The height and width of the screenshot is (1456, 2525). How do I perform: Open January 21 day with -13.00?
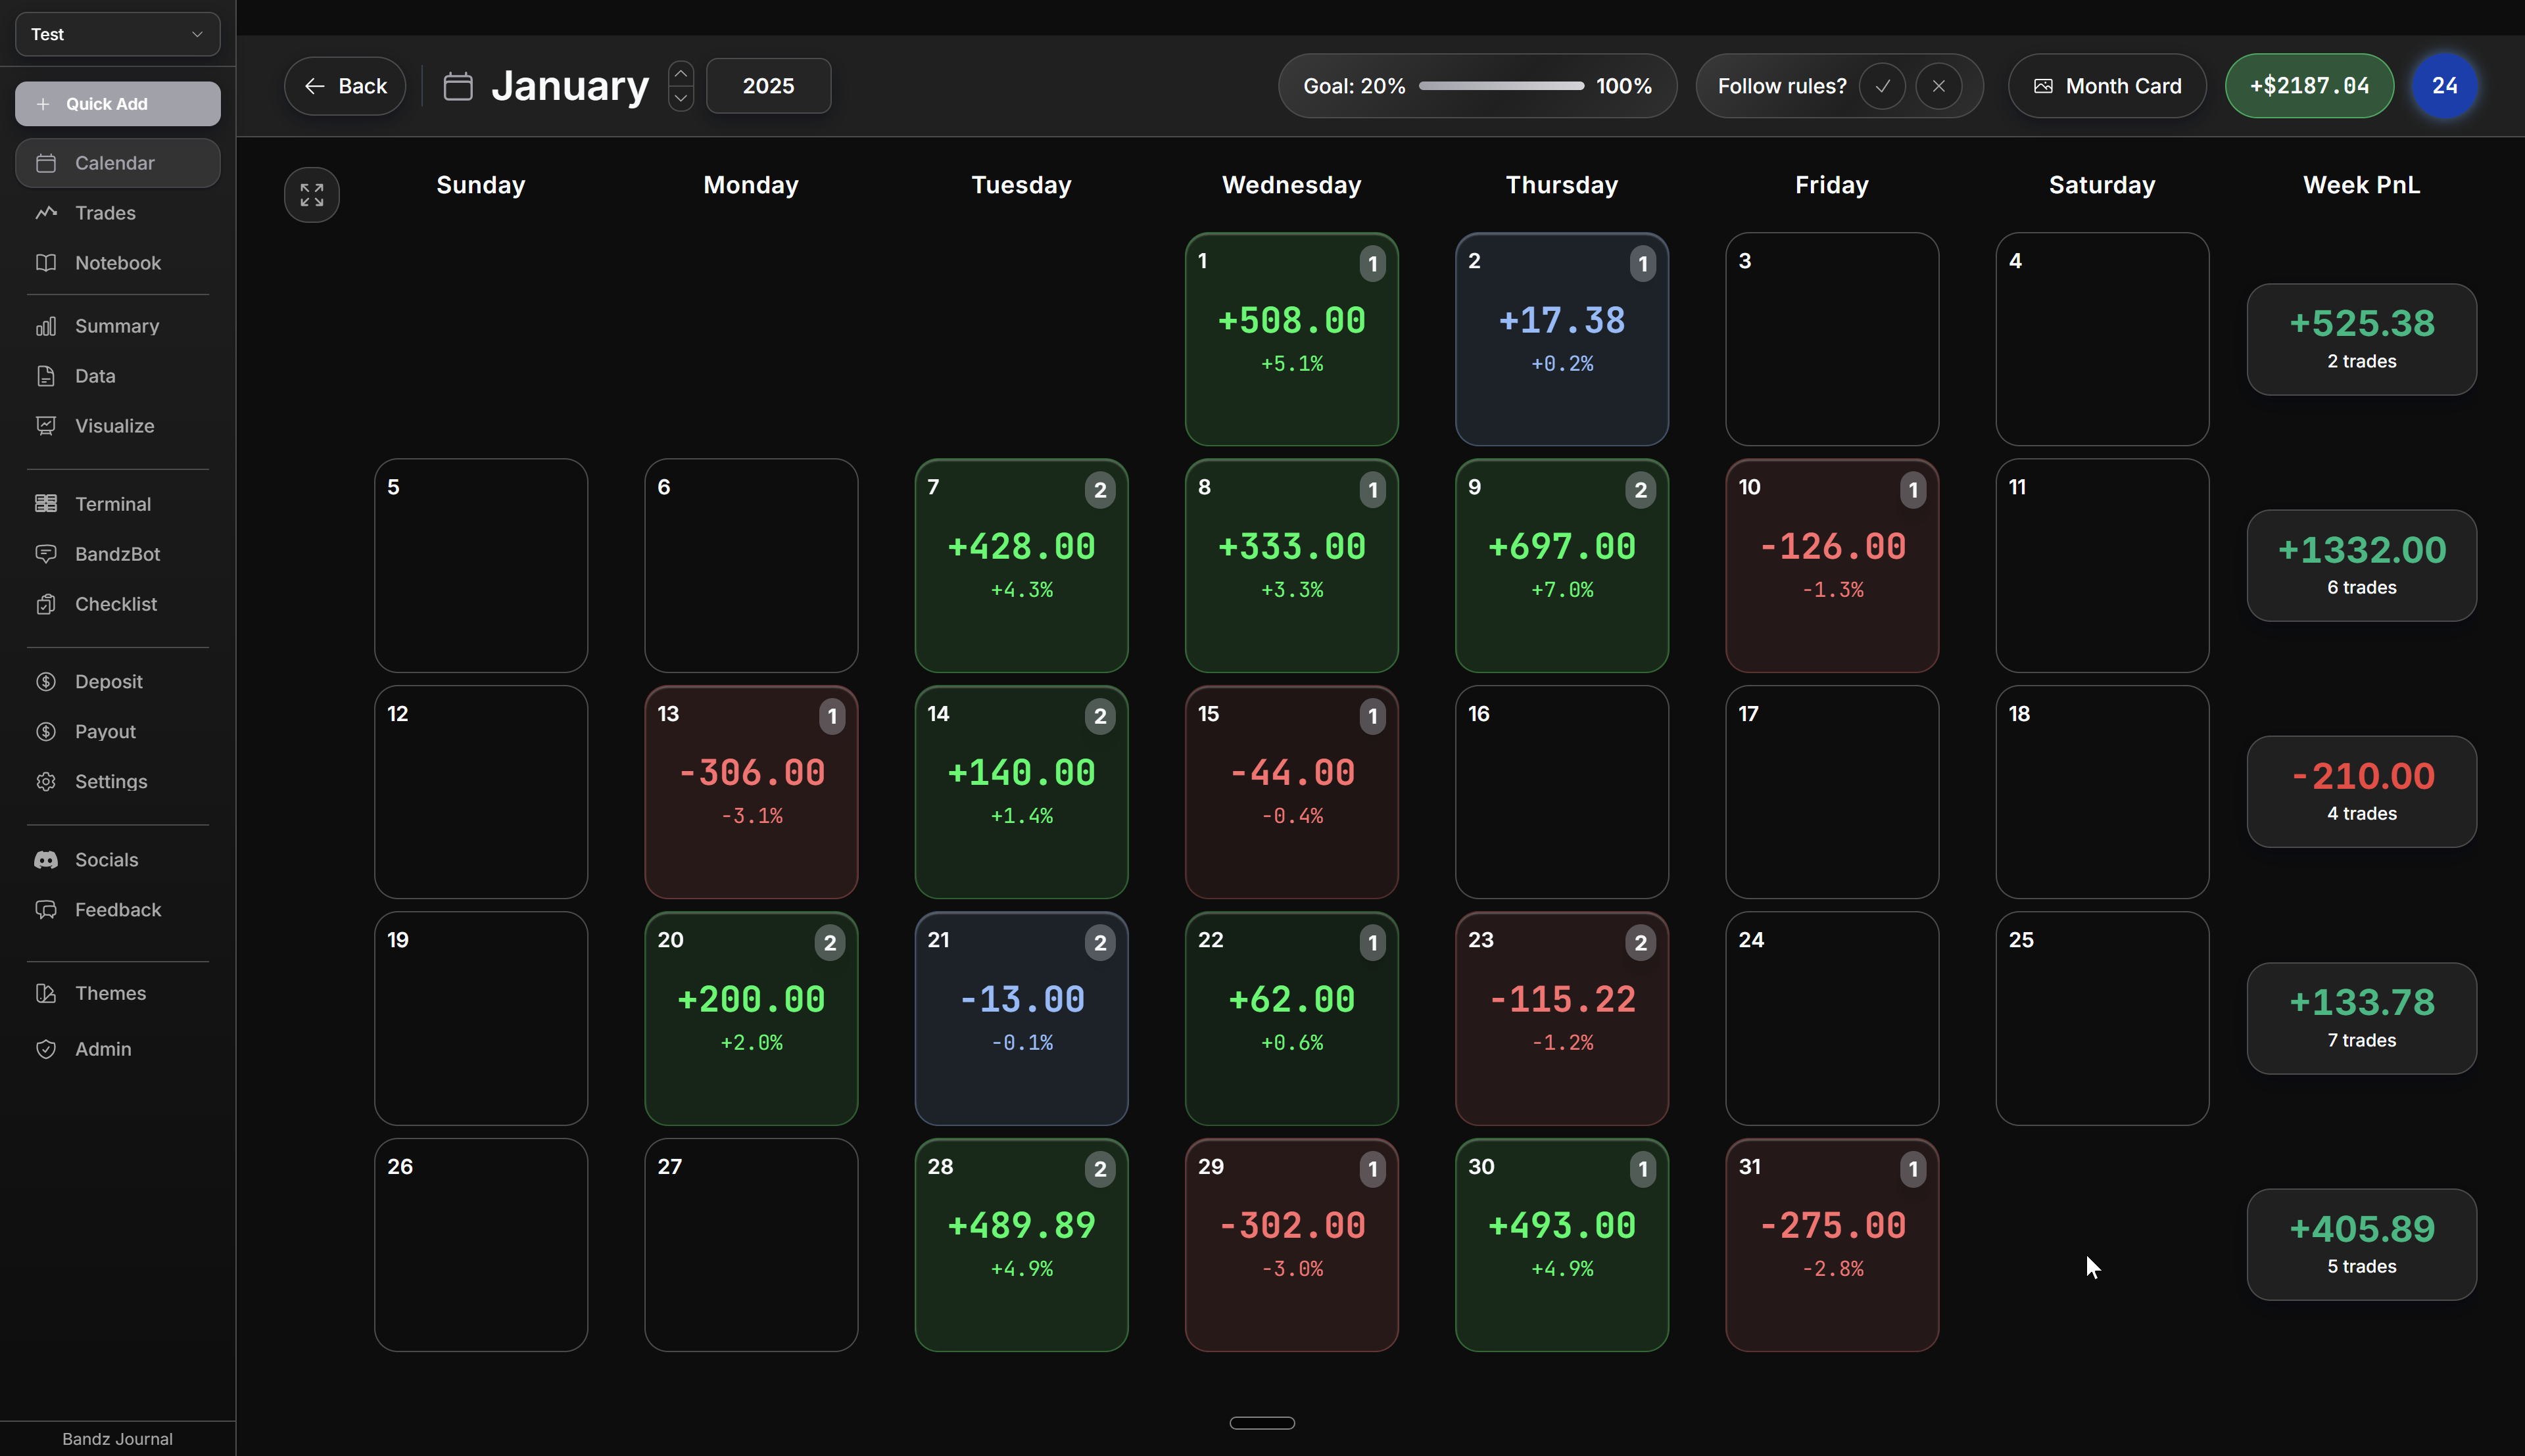click(x=1021, y=1018)
